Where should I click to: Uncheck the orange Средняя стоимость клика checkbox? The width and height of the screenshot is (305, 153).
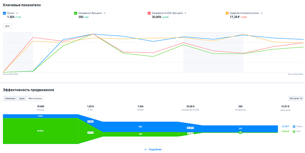(x=227, y=13)
